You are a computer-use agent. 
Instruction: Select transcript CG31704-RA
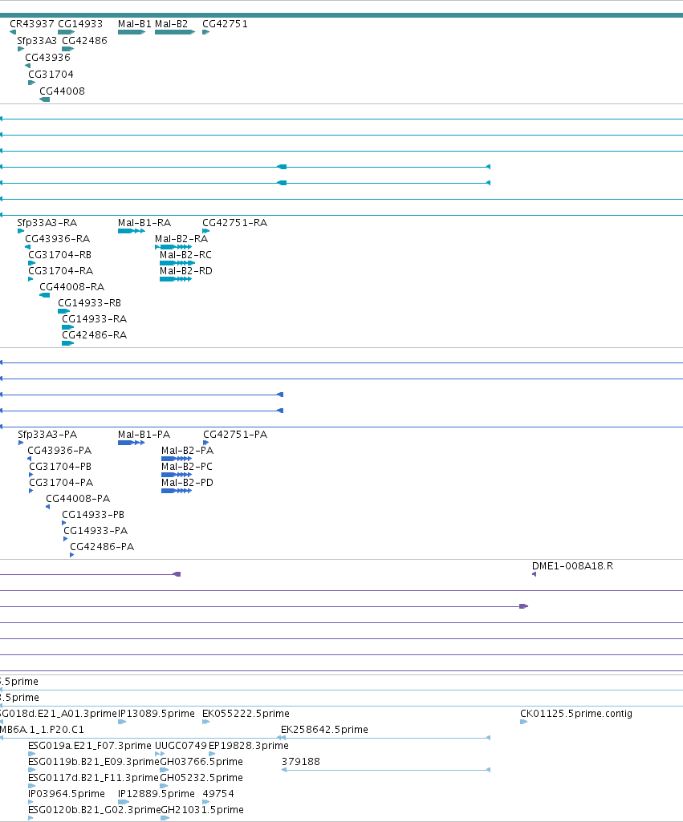61,271
